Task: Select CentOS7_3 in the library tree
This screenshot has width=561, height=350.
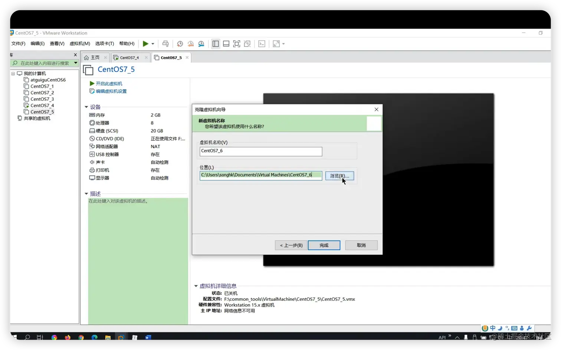Action: tap(42, 99)
